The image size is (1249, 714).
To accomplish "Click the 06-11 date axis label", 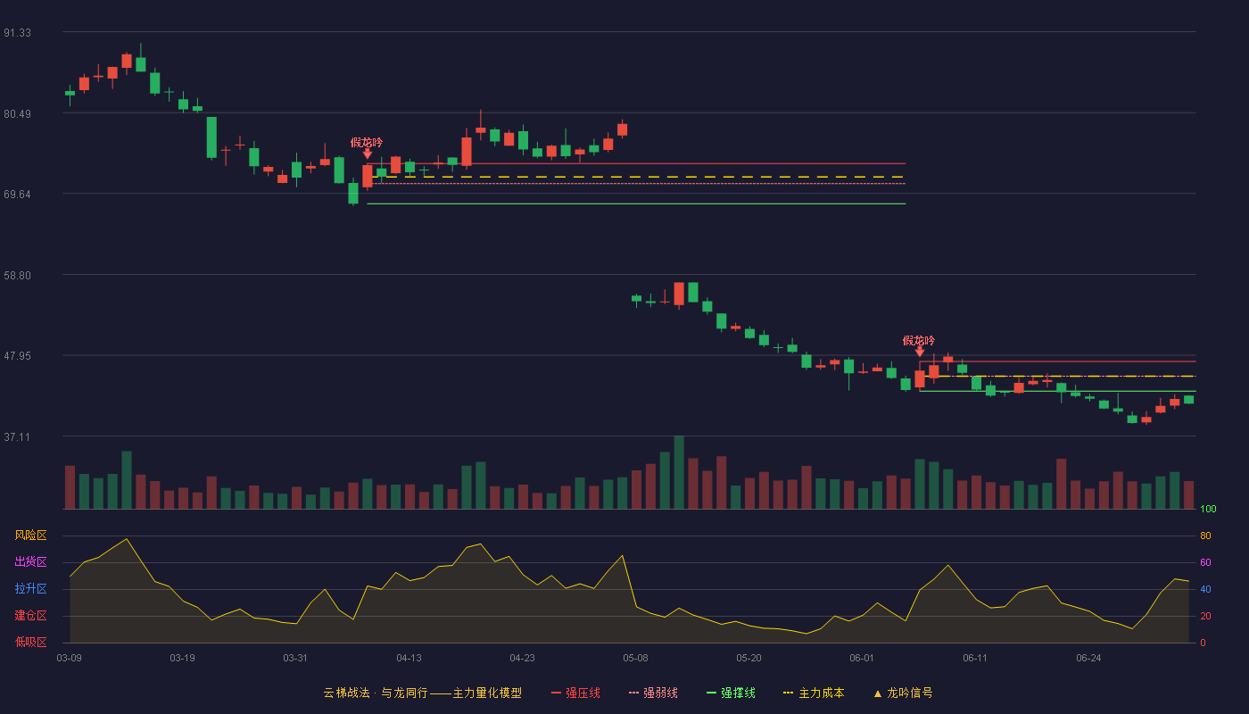I will tap(975, 658).
